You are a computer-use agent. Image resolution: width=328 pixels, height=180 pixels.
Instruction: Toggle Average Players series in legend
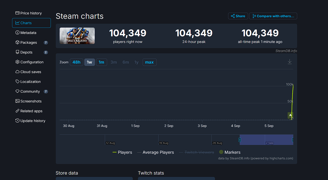click(155, 152)
